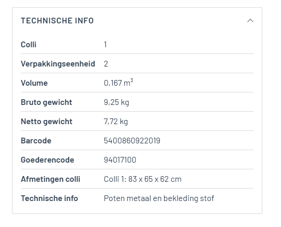
Task: Click the Bruto gewicht label
Action: point(46,102)
